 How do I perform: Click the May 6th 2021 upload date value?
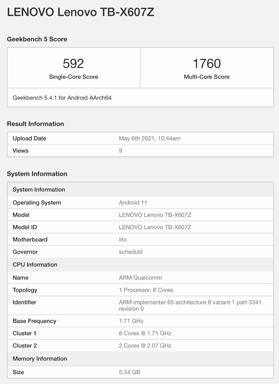(x=150, y=138)
